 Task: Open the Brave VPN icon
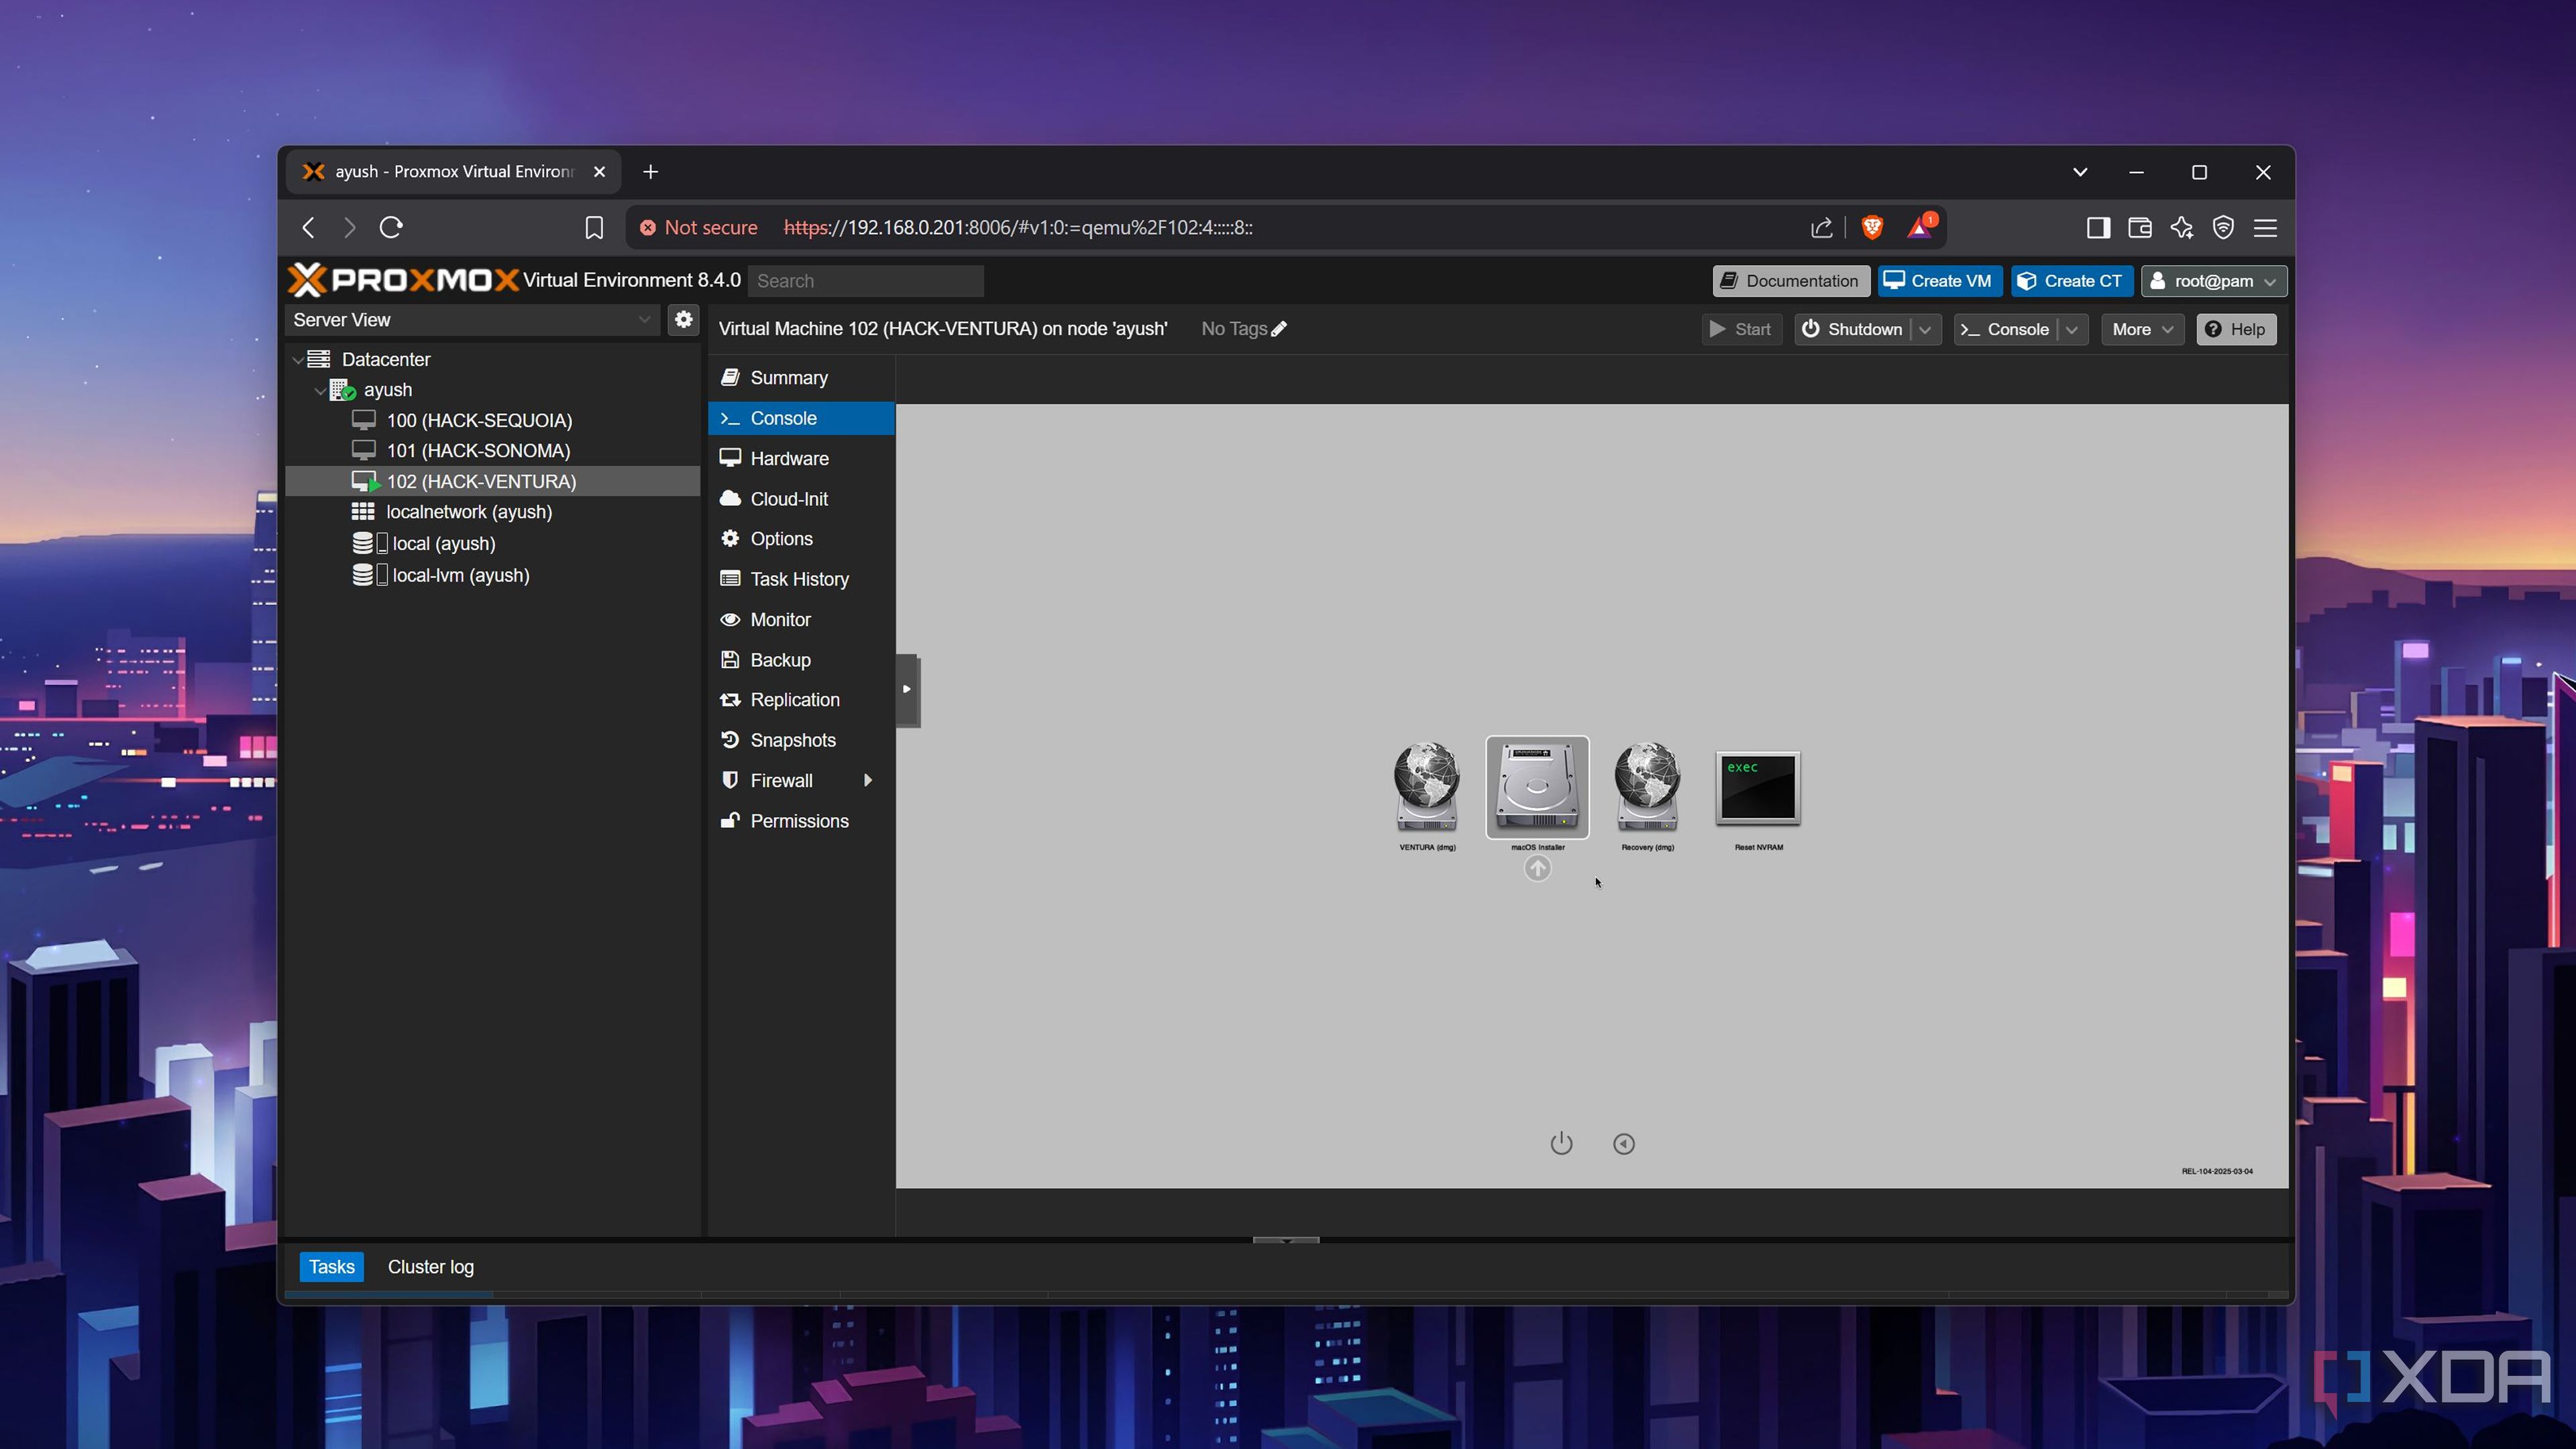pos(2223,228)
